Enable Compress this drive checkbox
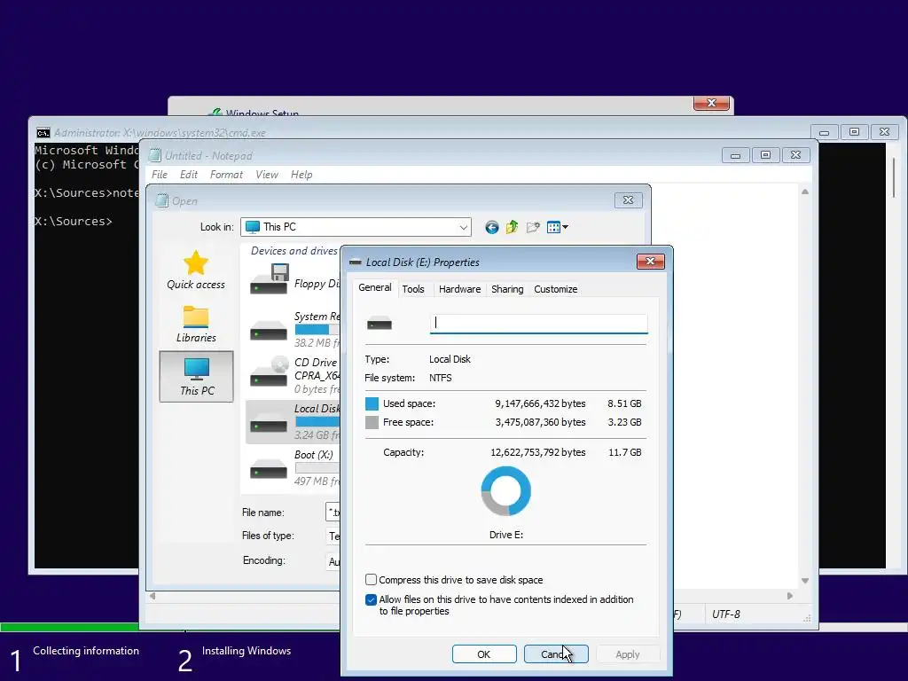The width and height of the screenshot is (908, 681). pyautogui.click(x=372, y=580)
